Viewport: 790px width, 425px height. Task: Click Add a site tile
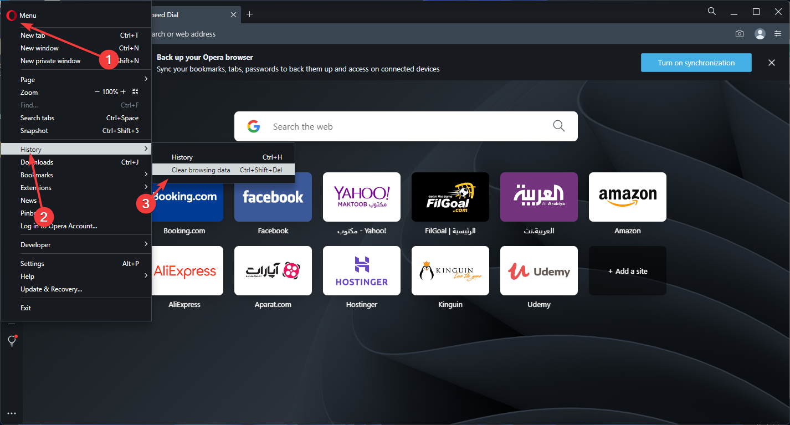point(628,270)
